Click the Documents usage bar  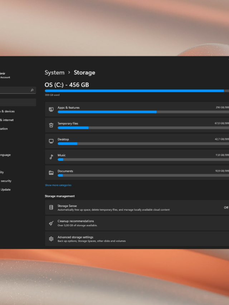tap(143, 175)
